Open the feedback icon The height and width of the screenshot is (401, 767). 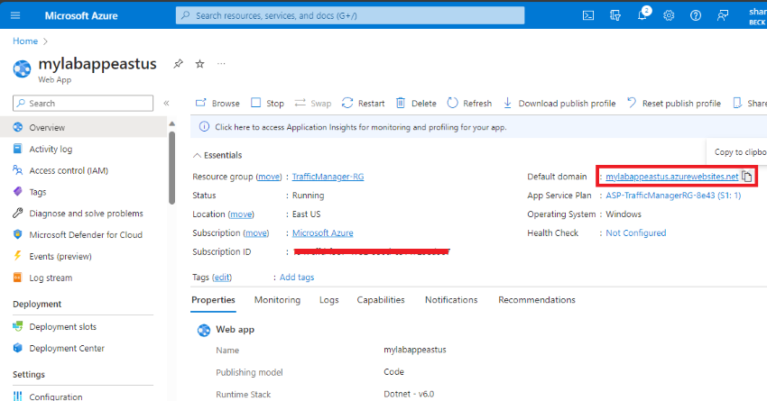click(723, 15)
